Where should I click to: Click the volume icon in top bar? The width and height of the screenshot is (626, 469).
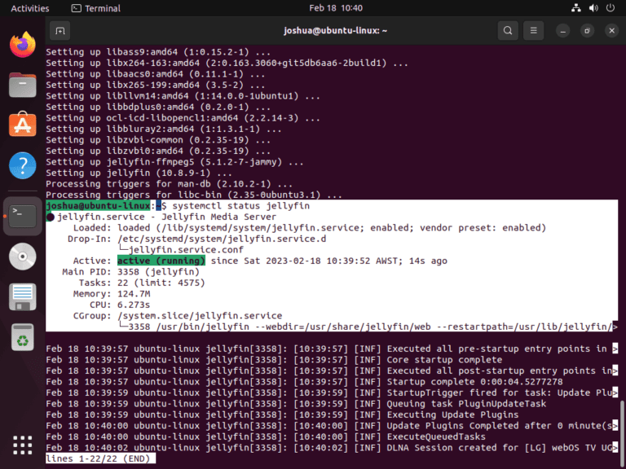[x=593, y=8]
